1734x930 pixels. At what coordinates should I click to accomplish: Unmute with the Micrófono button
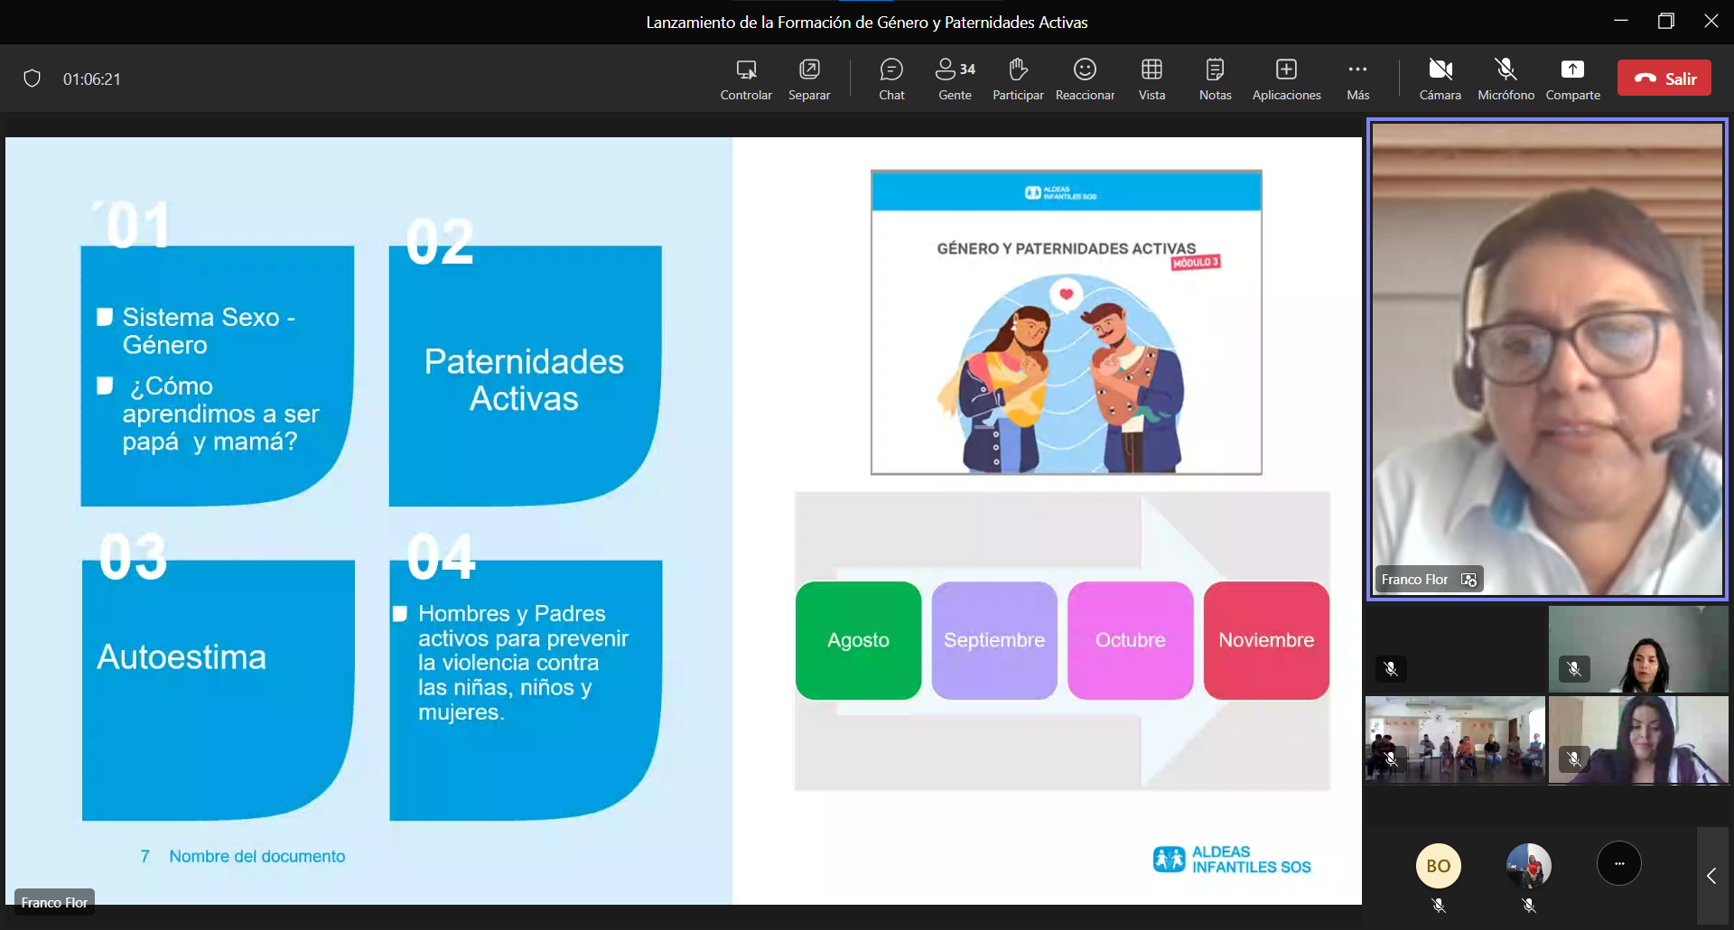[x=1506, y=79]
